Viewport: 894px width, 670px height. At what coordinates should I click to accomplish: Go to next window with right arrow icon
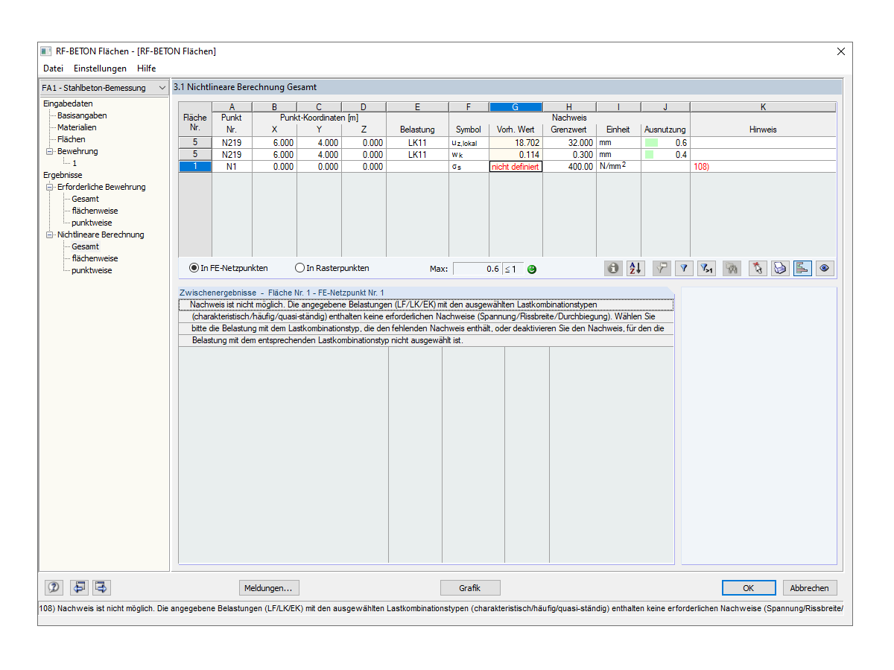101,587
